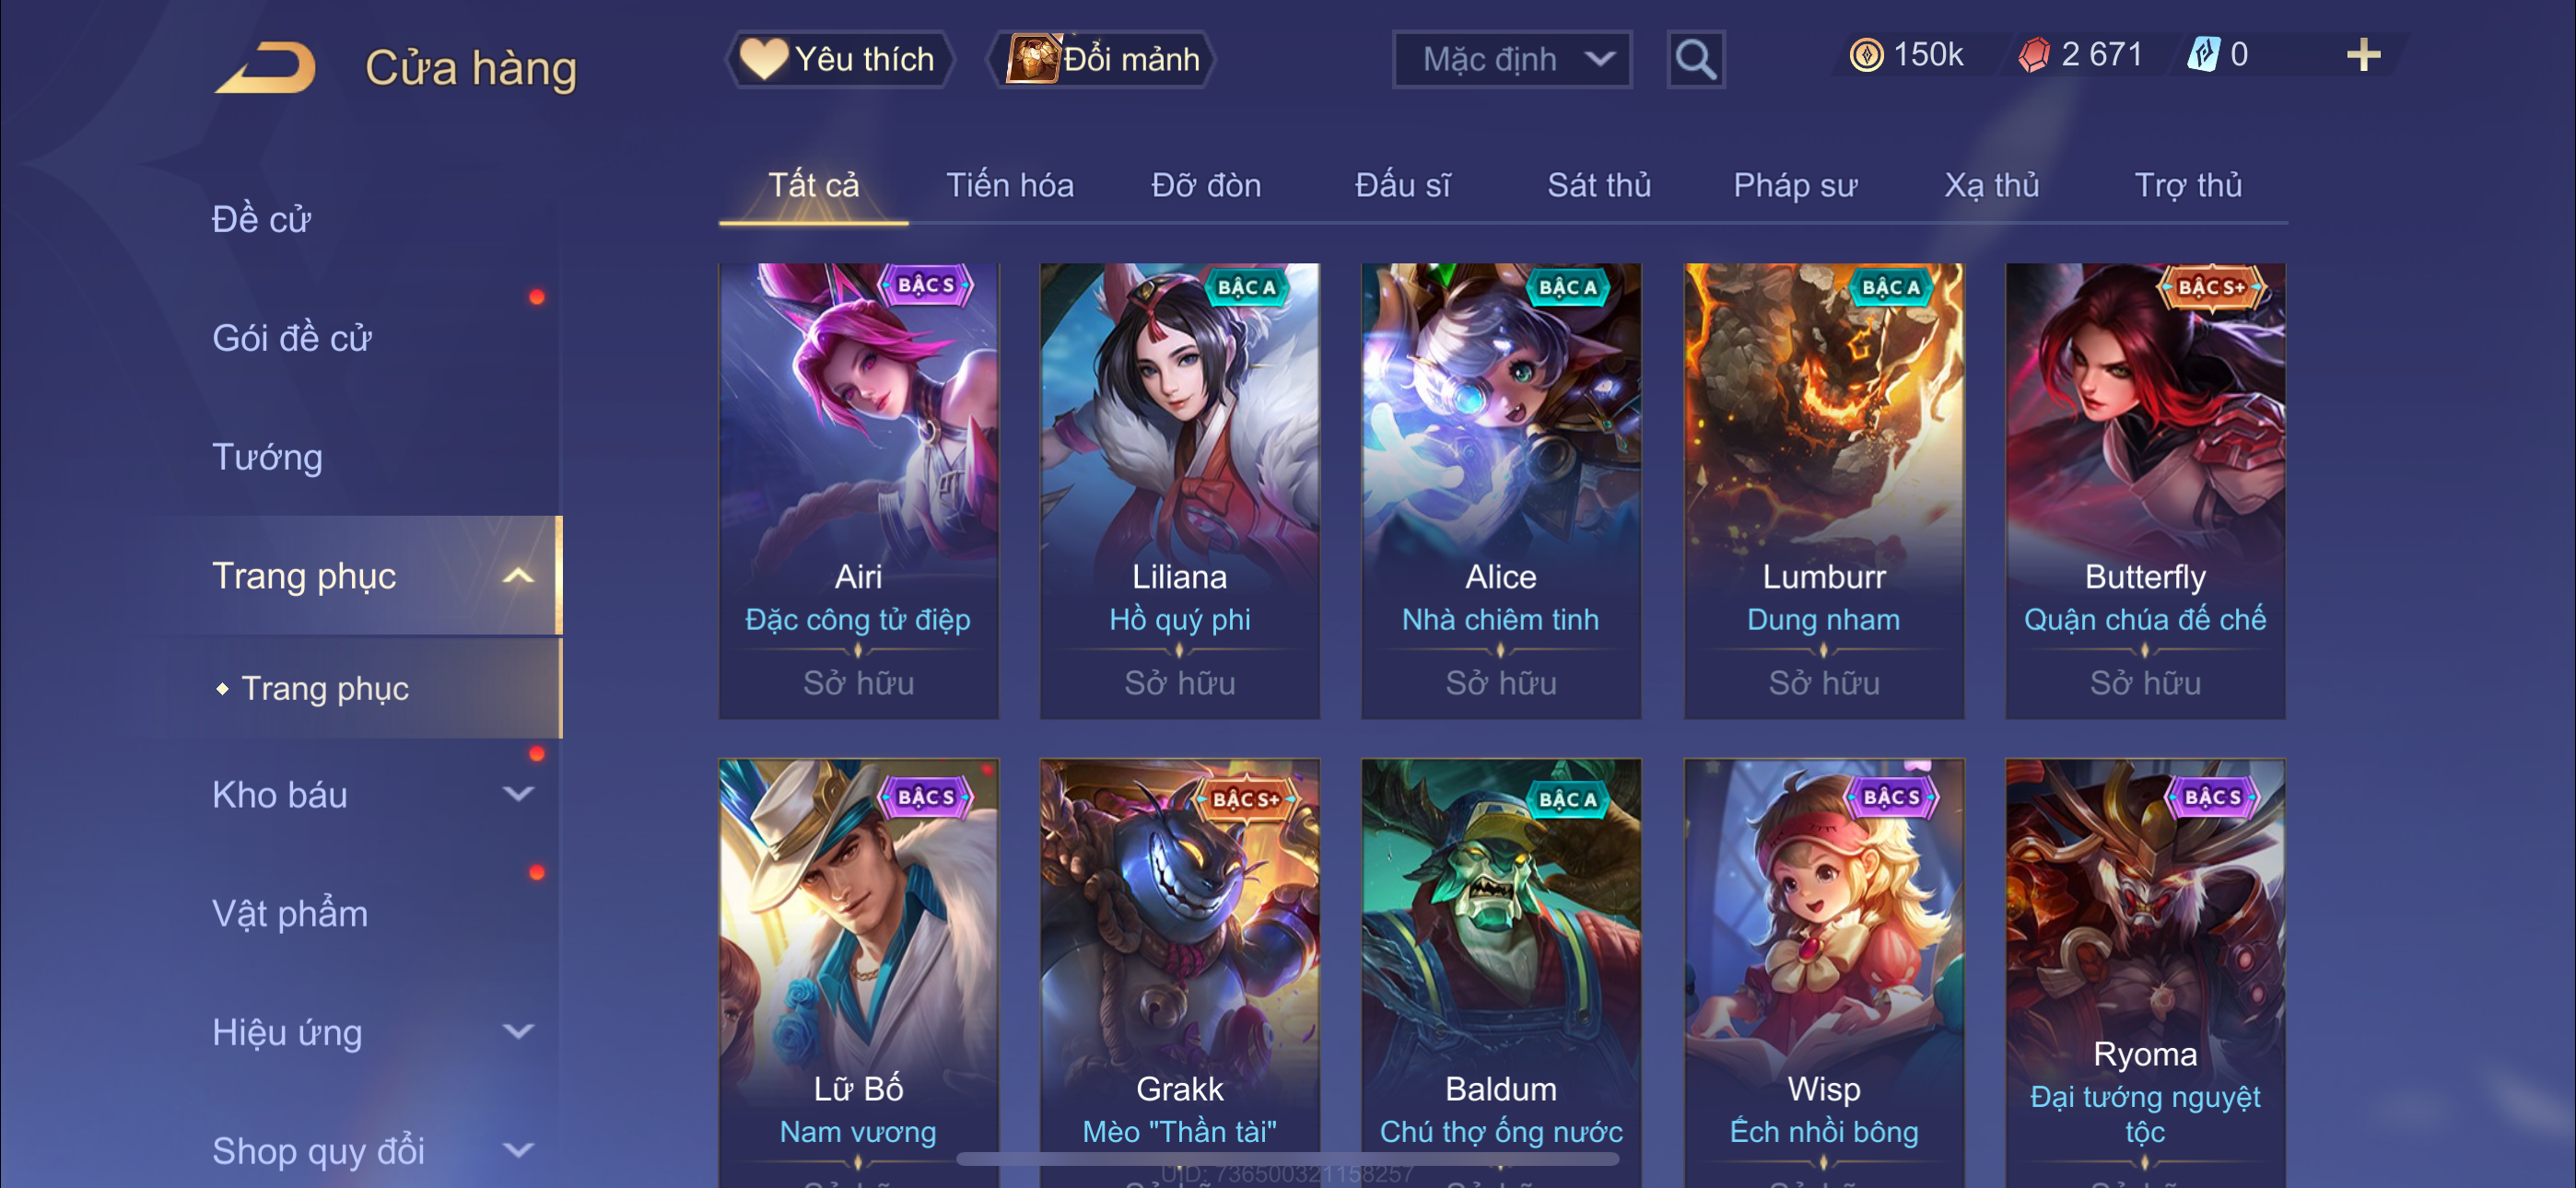Click the back arrow icon
Screen dimensions: 2576x1188
pyautogui.click(x=266, y=67)
